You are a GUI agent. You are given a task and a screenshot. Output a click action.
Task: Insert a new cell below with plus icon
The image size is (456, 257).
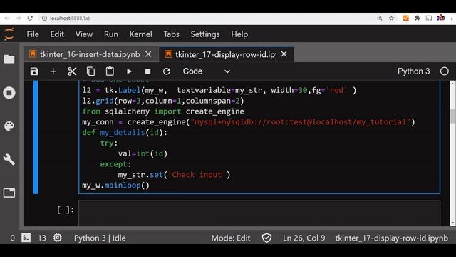click(53, 71)
